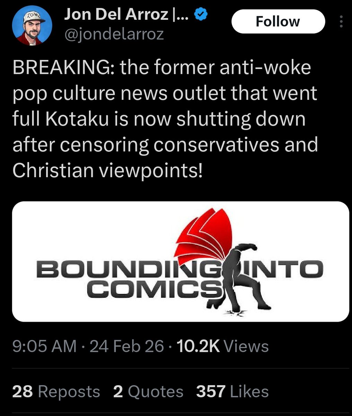Open the @jondelarroz handle link

[x=114, y=34]
